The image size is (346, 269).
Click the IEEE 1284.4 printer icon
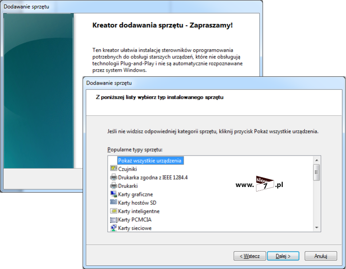pos(114,177)
